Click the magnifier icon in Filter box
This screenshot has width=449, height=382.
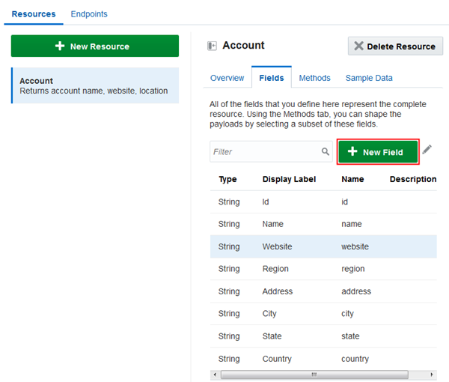point(326,151)
